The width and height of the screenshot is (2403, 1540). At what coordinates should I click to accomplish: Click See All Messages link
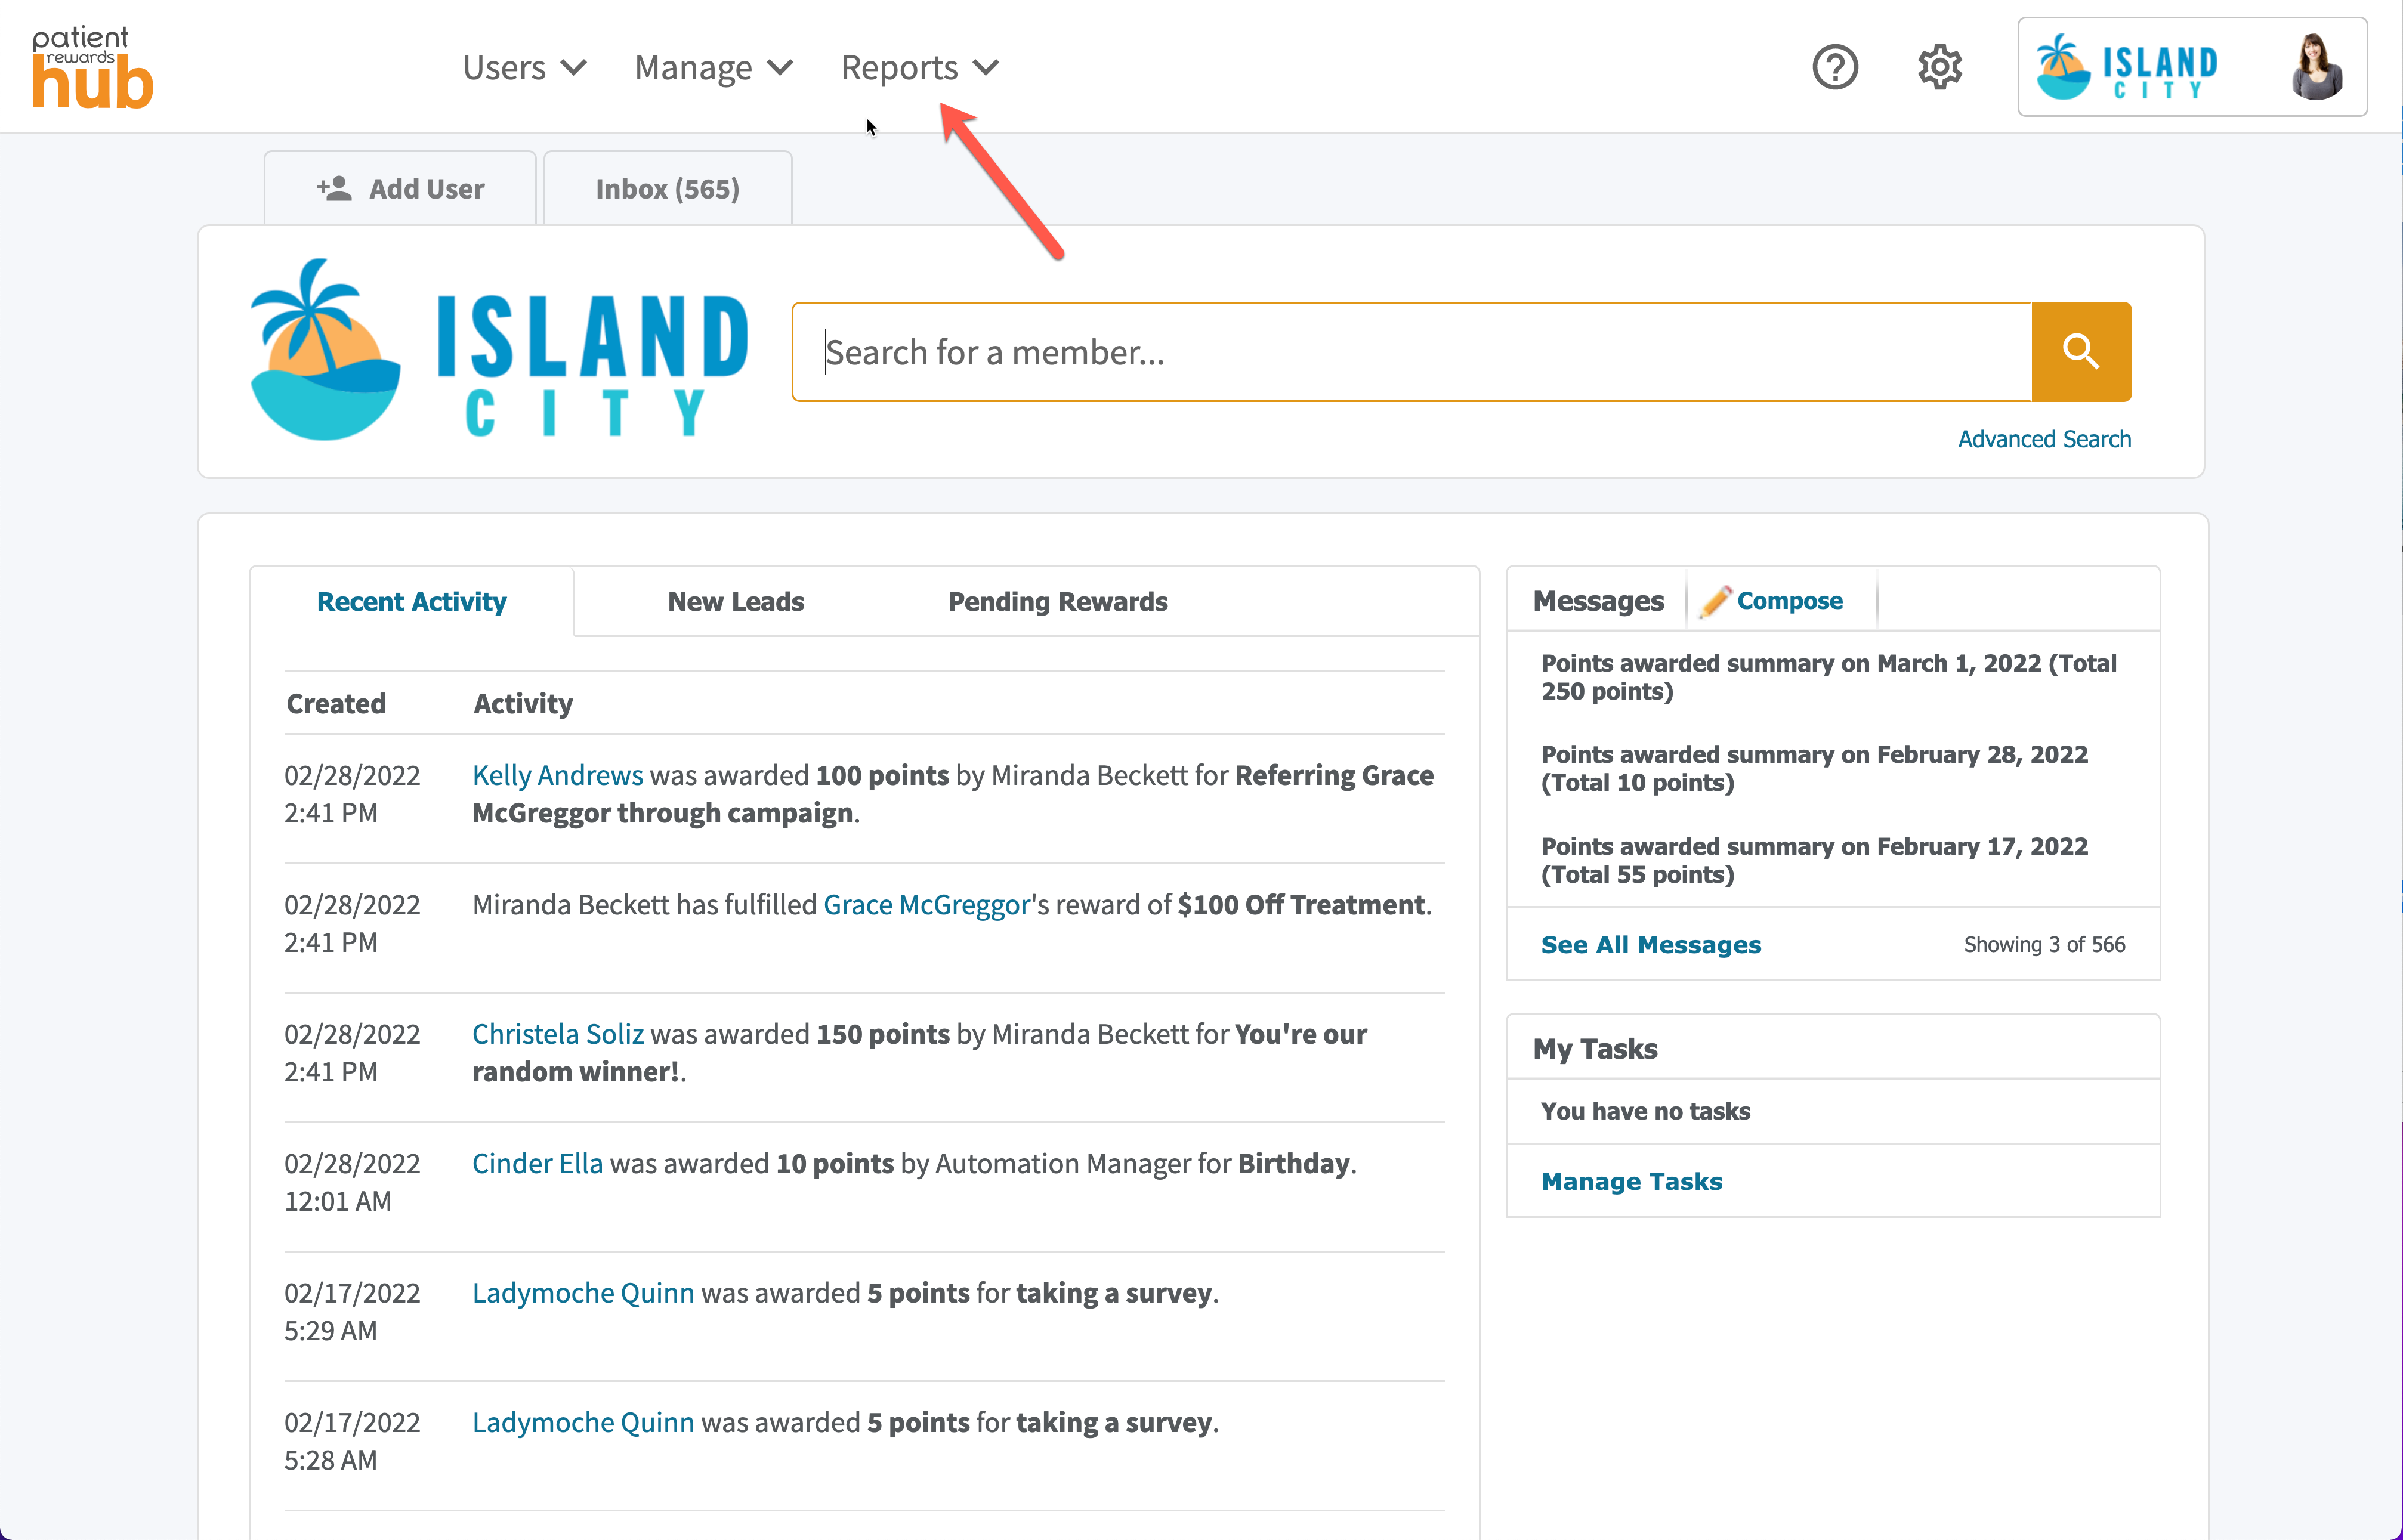[x=1651, y=945]
